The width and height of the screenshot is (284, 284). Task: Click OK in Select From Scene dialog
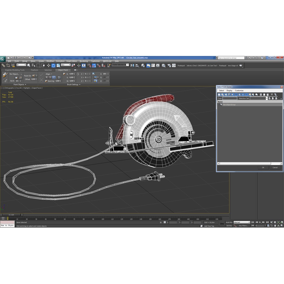tap(263, 168)
